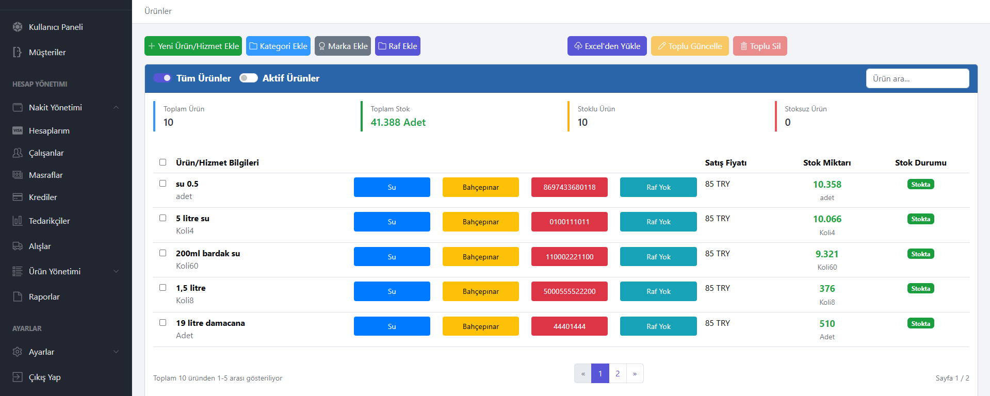Expand the Ayarlar submenu chevron

pos(116,352)
